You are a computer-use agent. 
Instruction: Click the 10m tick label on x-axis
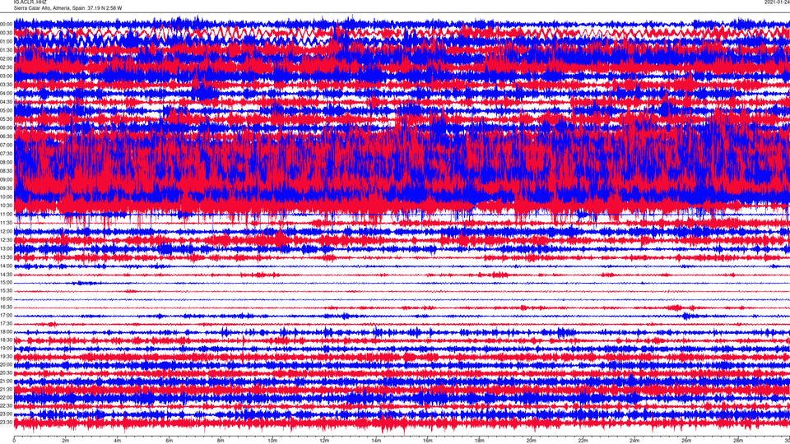coord(272,441)
